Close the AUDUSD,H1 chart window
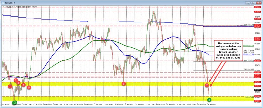The width and height of the screenshot is (263, 108). click(x=259, y=3)
